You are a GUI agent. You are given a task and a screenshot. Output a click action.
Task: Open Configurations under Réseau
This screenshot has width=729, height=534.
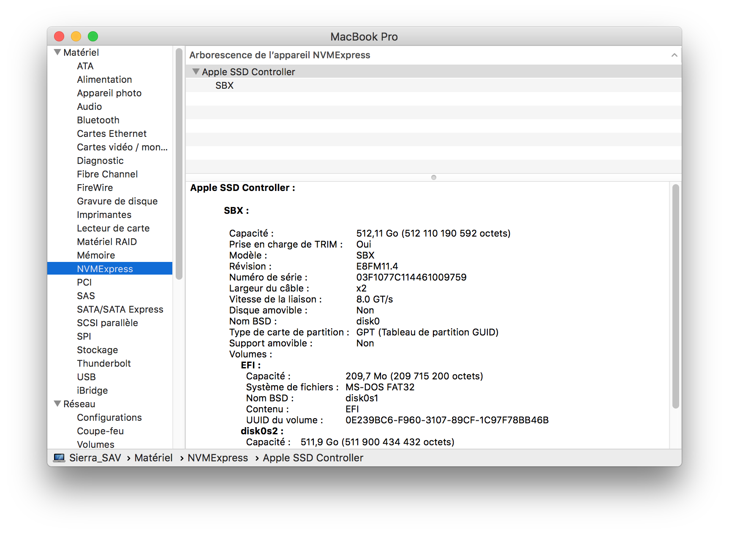point(109,417)
